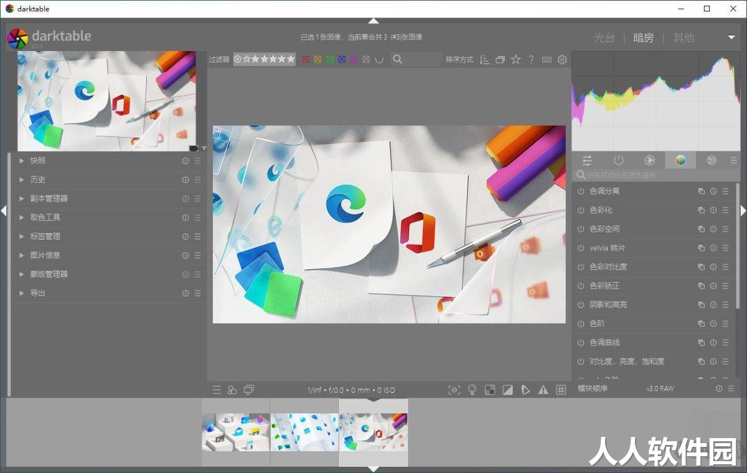This screenshot has width=747, height=473.
Task: Create new instance of 色调分离 module
Action: tap(702, 192)
